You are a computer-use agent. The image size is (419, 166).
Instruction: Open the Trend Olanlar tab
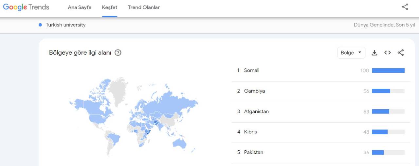tap(144, 7)
